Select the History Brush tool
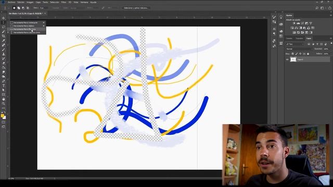The height and width of the screenshot is (187, 333). 4,59
